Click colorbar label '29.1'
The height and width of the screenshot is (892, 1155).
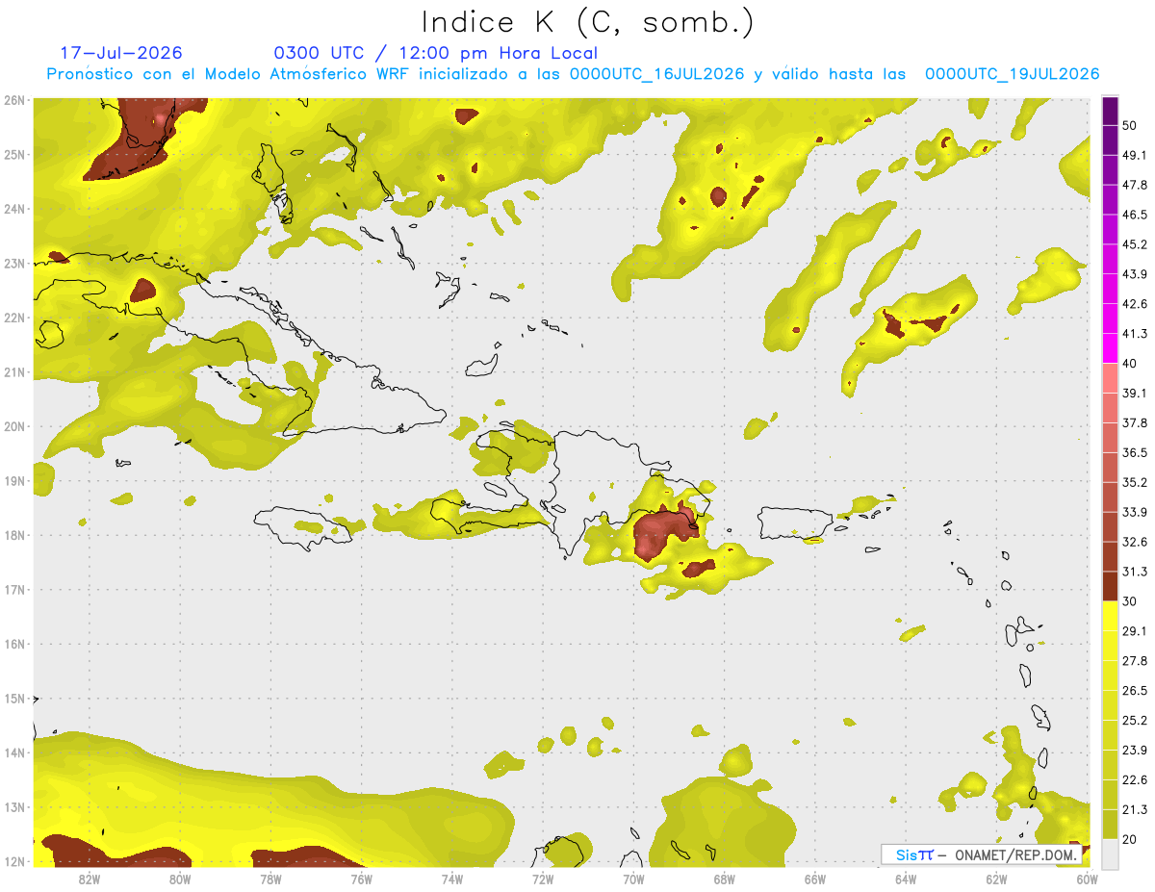(x=1135, y=630)
